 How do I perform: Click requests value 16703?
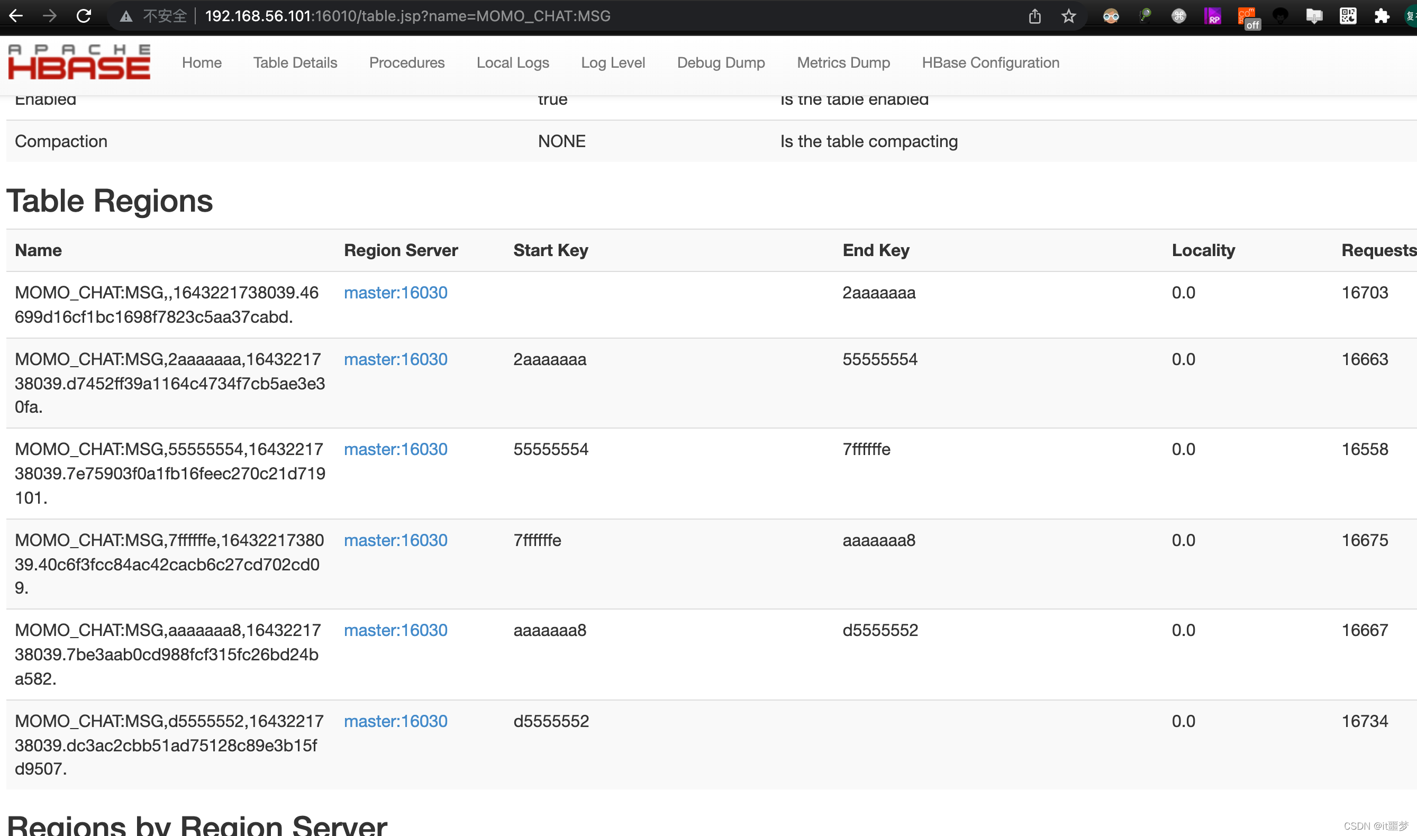pyautogui.click(x=1365, y=293)
